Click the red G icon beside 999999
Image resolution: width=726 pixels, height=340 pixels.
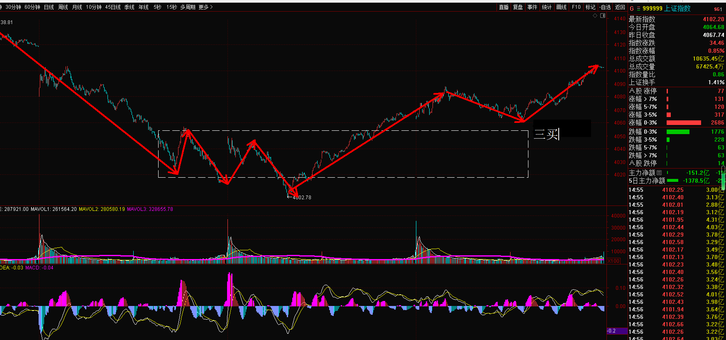point(632,8)
